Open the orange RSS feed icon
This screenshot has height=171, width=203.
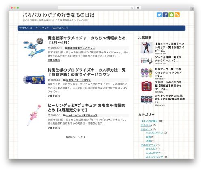177,15
